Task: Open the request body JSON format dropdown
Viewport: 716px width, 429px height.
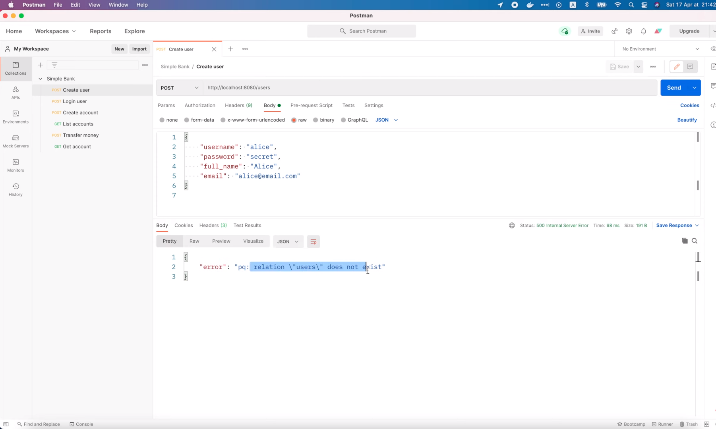Action: pos(387,120)
